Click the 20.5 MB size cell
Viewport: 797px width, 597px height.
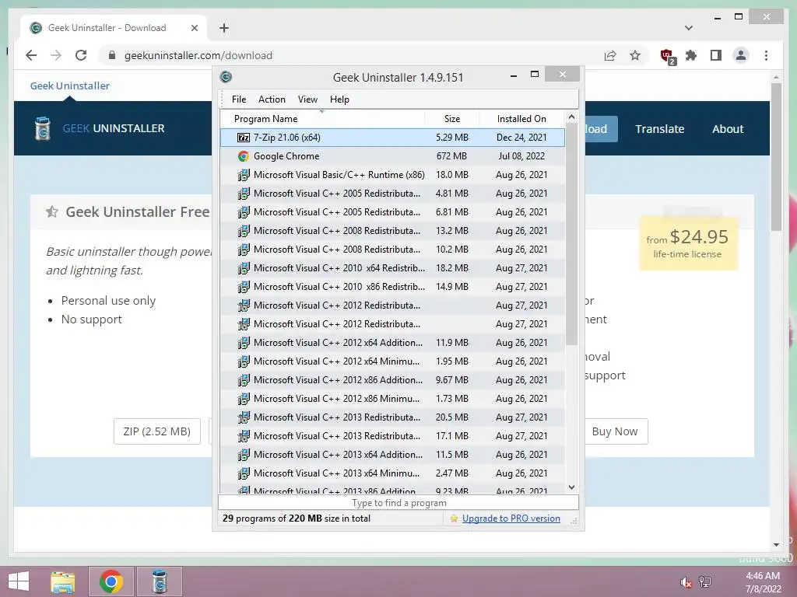pos(452,417)
